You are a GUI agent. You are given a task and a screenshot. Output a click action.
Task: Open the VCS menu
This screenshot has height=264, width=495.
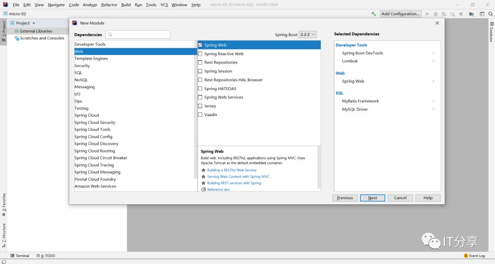click(164, 5)
